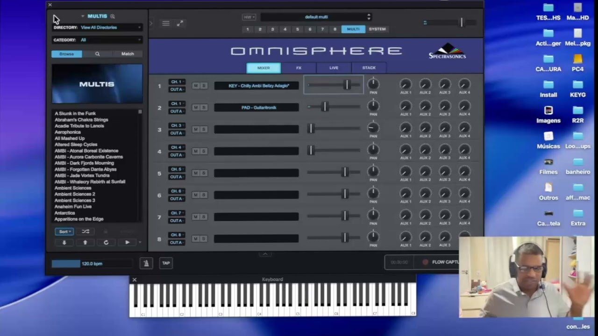Select part 5 number button in header

point(297,29)
